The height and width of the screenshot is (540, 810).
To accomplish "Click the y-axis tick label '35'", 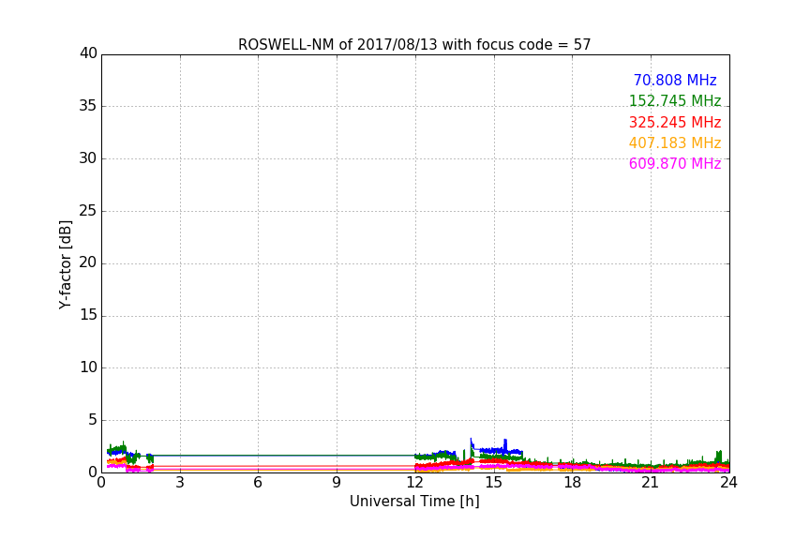I will (x=88, y=106).
